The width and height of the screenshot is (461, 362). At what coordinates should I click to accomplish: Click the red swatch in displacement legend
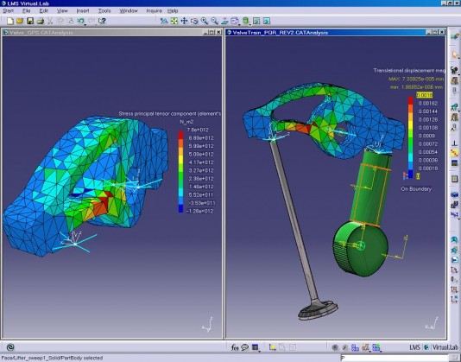pyautogui.click(x=410, y=100)
